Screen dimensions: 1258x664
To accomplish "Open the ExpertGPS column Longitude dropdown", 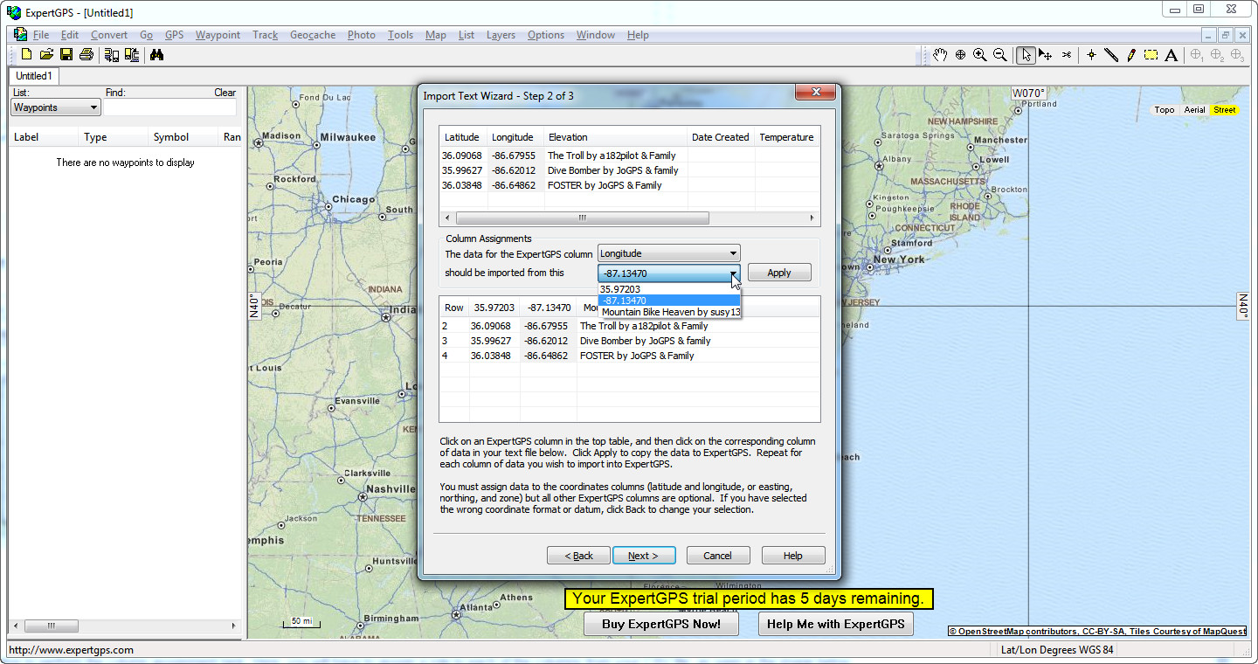I will tap(668, 253).
